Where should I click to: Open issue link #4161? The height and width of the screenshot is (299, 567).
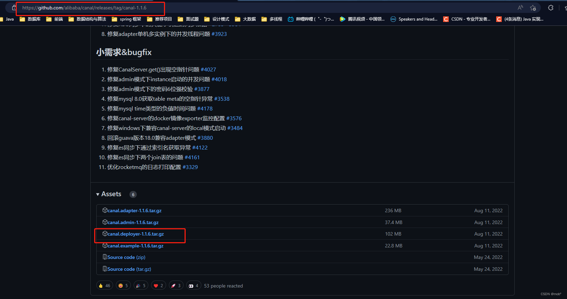pyautogui.click(x=192, y=157)
